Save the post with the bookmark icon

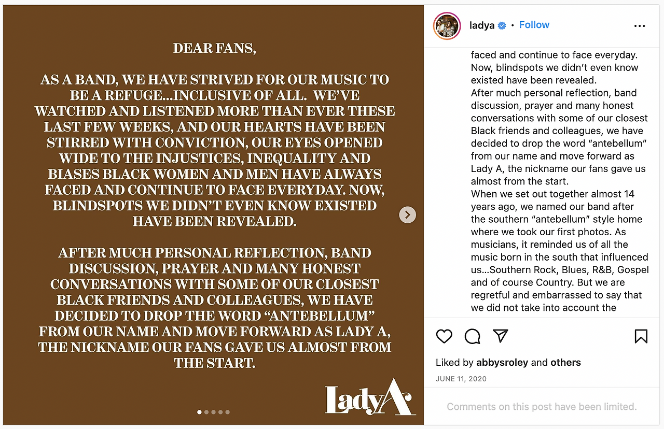click(641, 336)
